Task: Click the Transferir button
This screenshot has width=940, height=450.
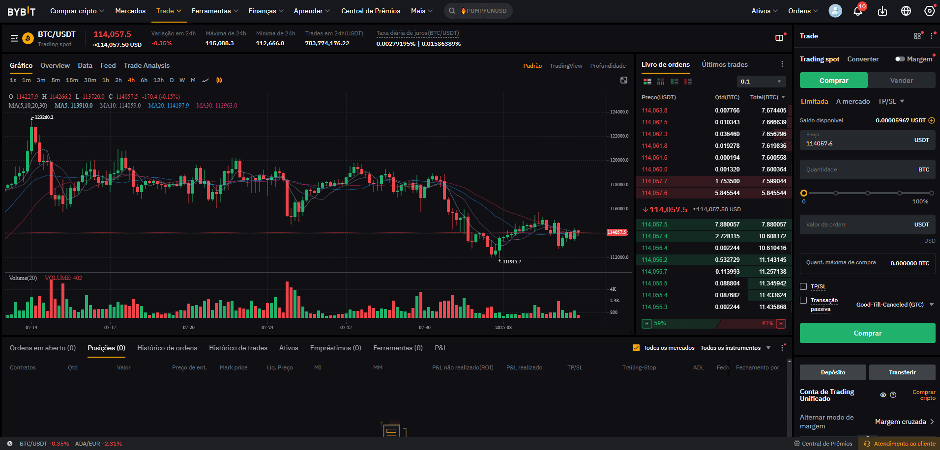Action: click(902, 372)
